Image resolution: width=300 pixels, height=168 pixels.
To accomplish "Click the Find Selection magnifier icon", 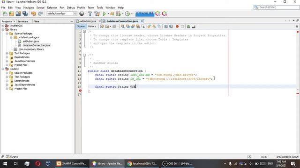I will coord(123,27).
